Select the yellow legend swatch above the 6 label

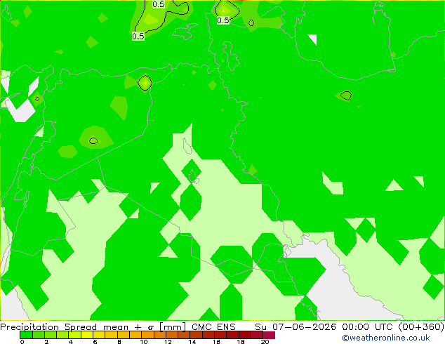click(x=99, y=335)
